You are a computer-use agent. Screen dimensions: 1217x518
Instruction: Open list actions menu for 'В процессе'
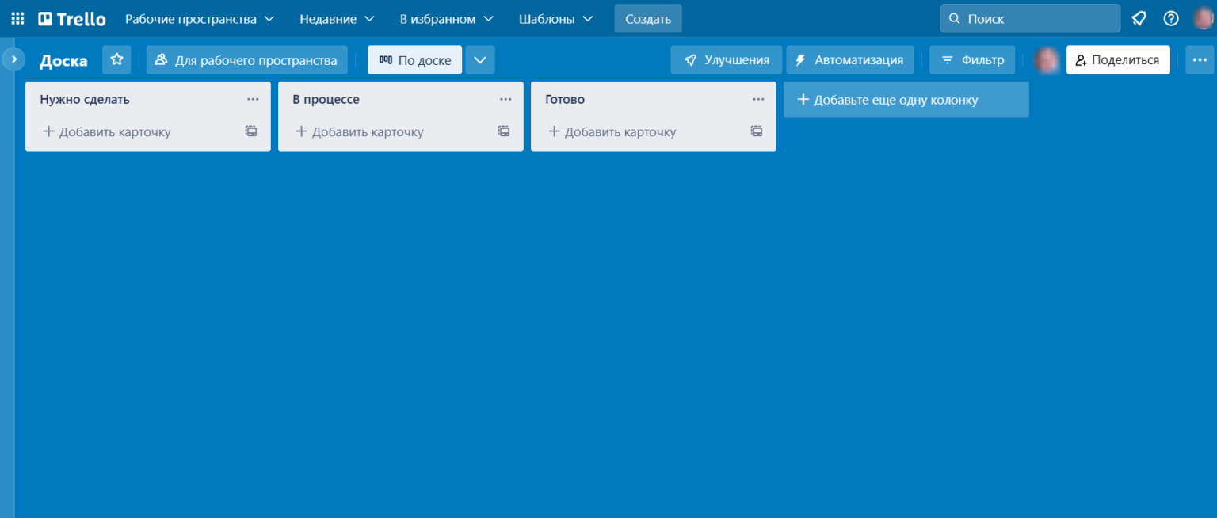pos(505,98)
